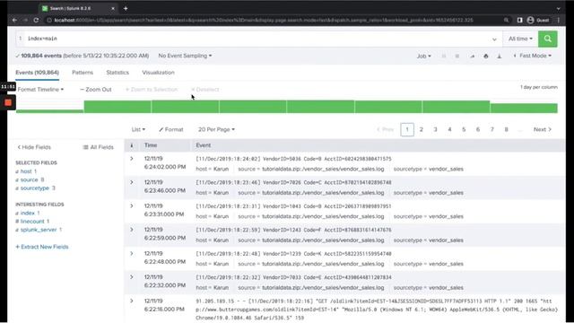The width and height of the screenshot is (574, 323).
Task: Click the info column header icon
Action: (x=132, y=145)
